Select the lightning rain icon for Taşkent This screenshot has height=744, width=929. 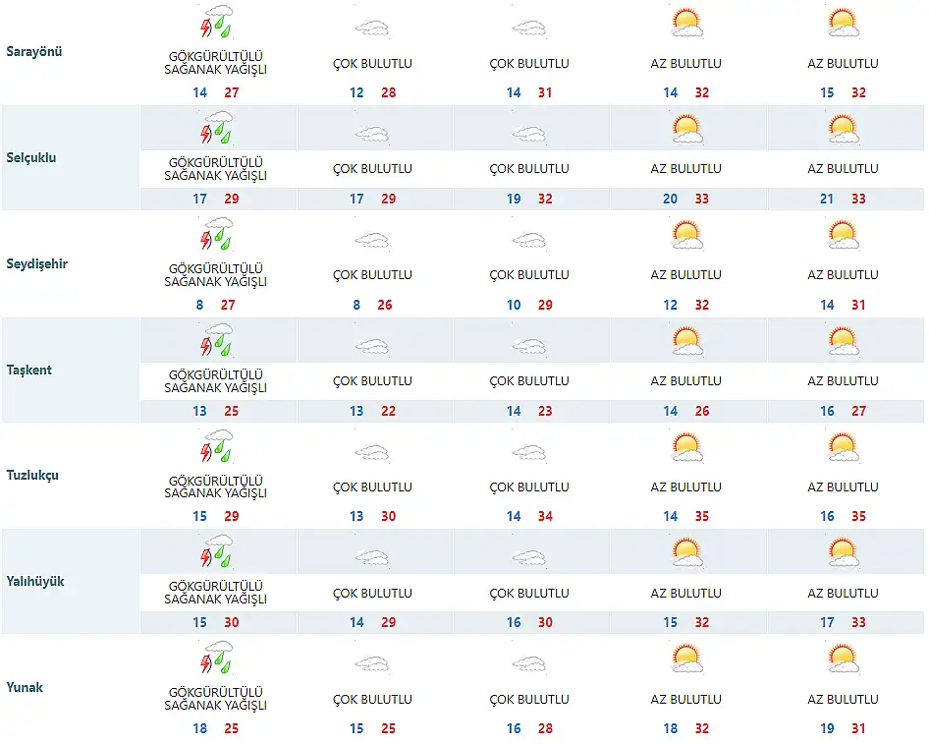pyautogui.click(x=216, y=341)
